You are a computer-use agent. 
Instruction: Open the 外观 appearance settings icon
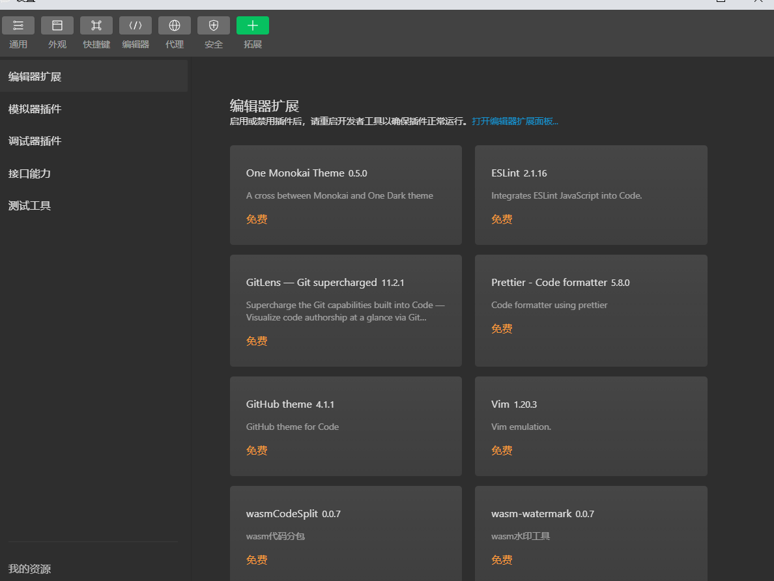click(57, 25)
